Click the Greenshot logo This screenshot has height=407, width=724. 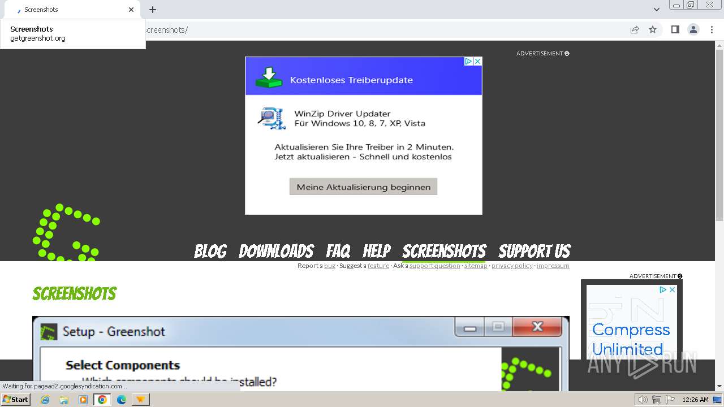point(67,232)
